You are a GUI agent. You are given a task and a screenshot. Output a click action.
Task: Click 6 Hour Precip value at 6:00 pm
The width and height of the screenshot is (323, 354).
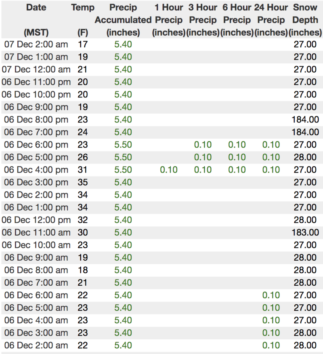(x=237, y=145)
